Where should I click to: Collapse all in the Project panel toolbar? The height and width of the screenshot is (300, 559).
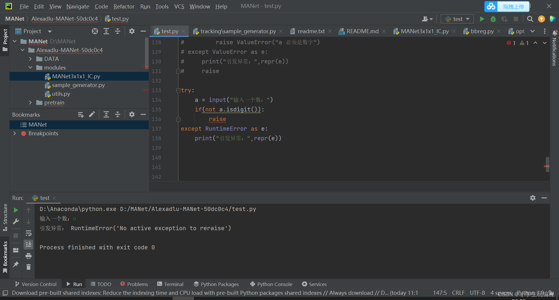(118, 31)
